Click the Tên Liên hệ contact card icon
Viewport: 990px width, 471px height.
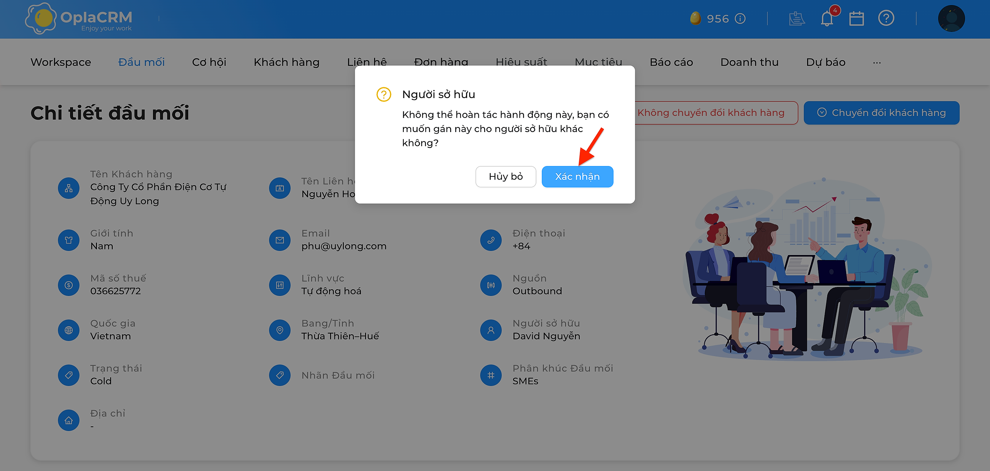coord(280,188)
